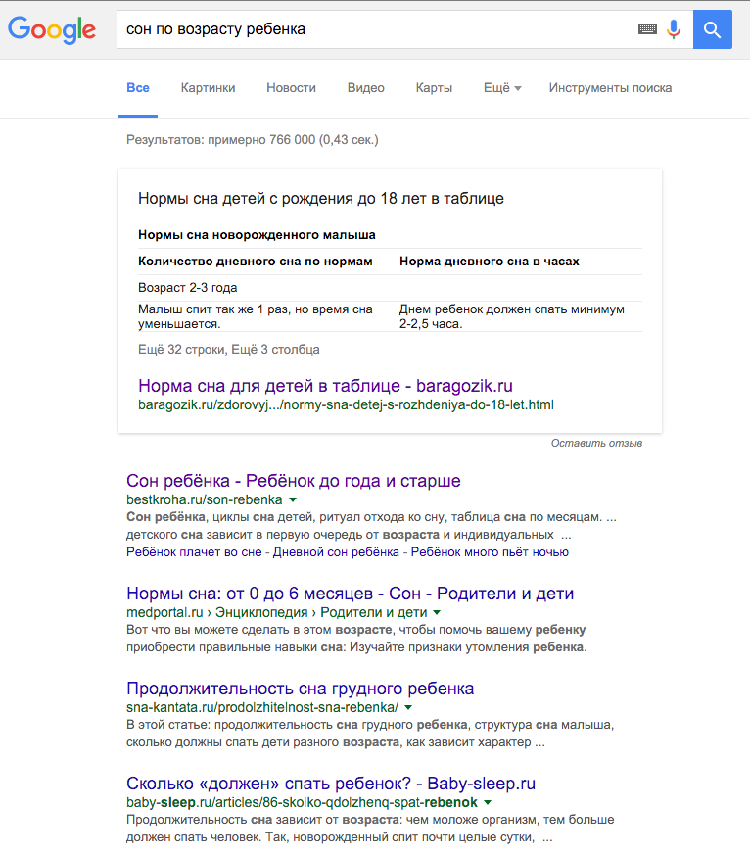The image size is (750, 856).
Task: Click the green baragozik.ru URL in the snippet
Action: click(346, 405)
